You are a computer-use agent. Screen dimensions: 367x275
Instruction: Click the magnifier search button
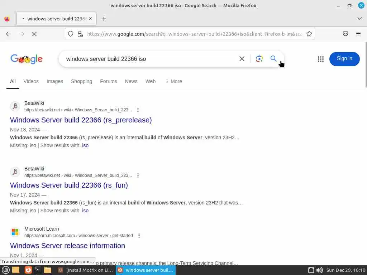(x=273, y=58)
